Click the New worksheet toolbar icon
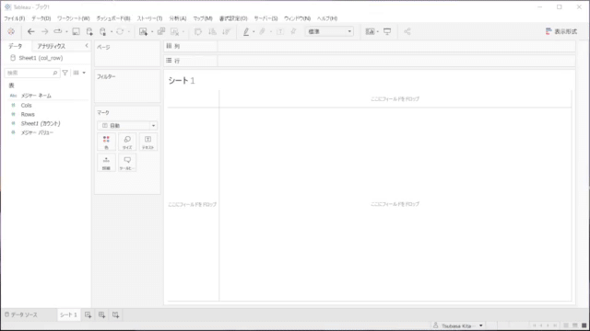Screen dimensions: 590x331 point(144,31)
